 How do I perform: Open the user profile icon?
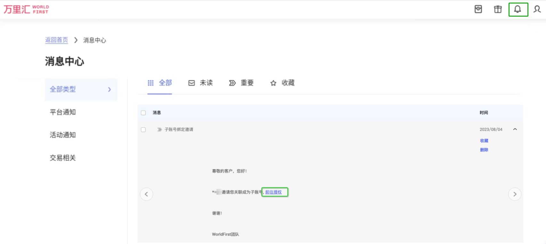pos(537,9)
